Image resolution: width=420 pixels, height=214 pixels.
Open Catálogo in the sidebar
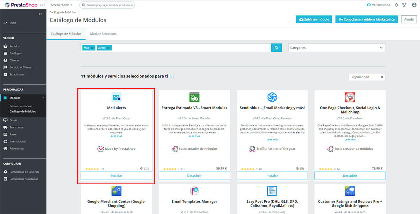point(15,53)
